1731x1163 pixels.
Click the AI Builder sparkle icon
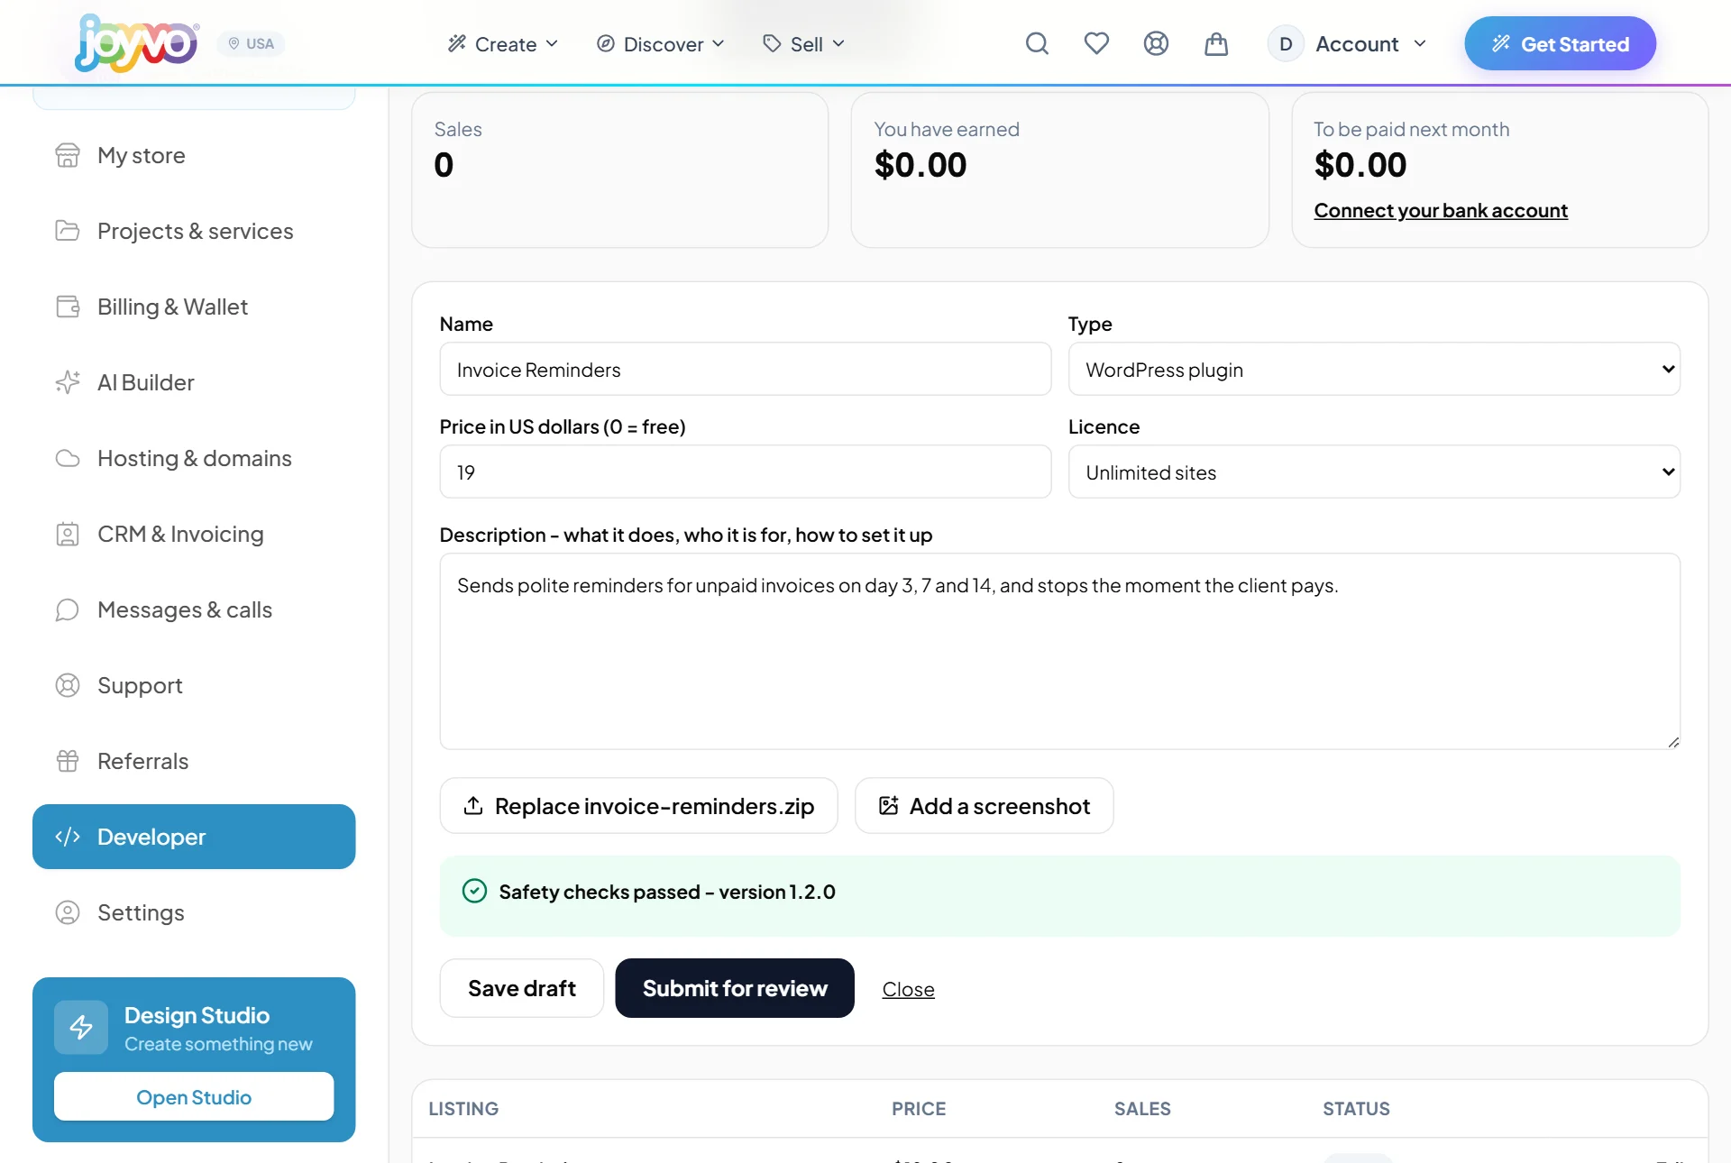pyautogui.click(x=68, y=382)
